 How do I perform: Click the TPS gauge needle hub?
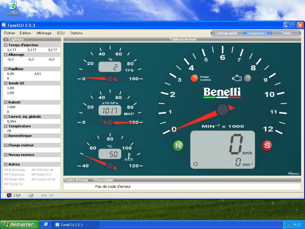110,79
